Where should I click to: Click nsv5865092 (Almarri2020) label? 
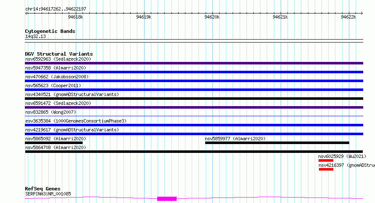tap(56, 139)
